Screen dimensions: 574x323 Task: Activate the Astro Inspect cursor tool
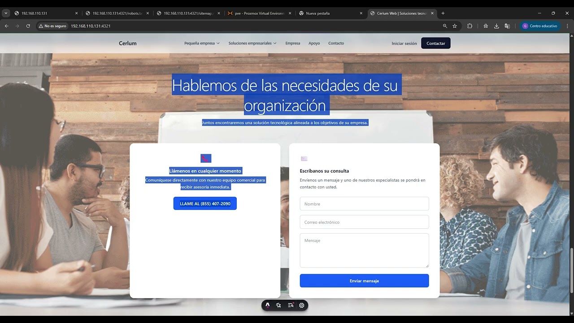[x=278, y=305]
